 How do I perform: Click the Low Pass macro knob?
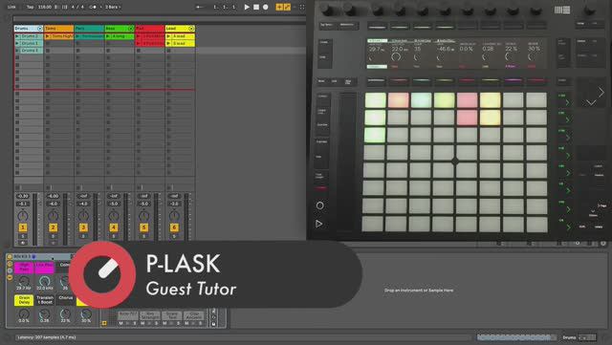[x=45, y=281]
